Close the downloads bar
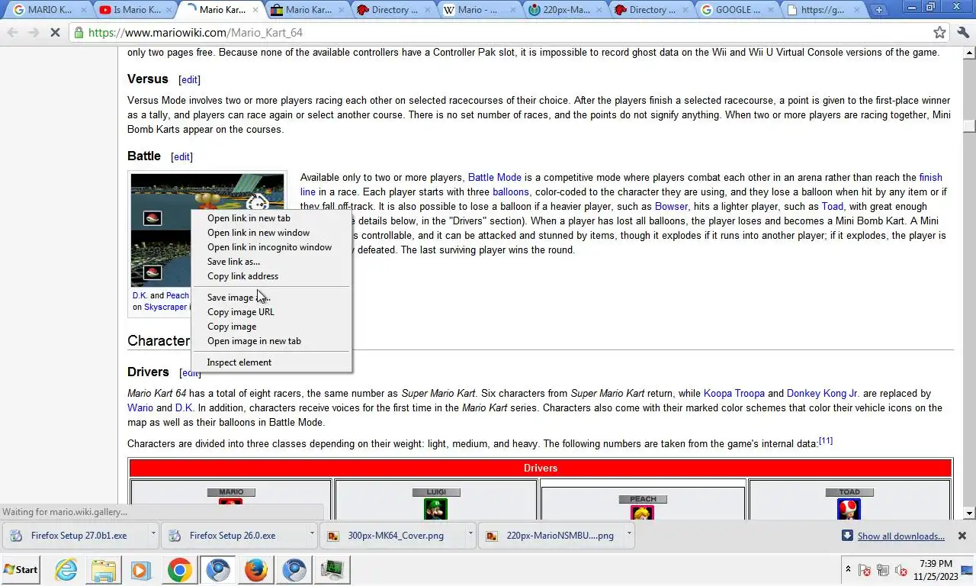The height and width of the screenshot is (586, 976). tap(962, 536)
